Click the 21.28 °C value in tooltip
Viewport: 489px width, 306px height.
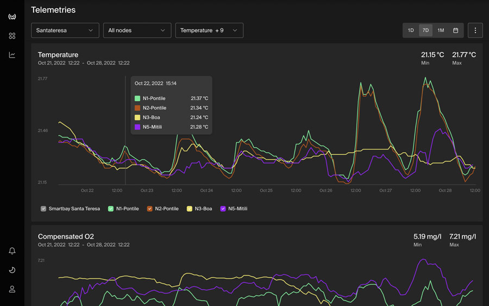point(199,127)
